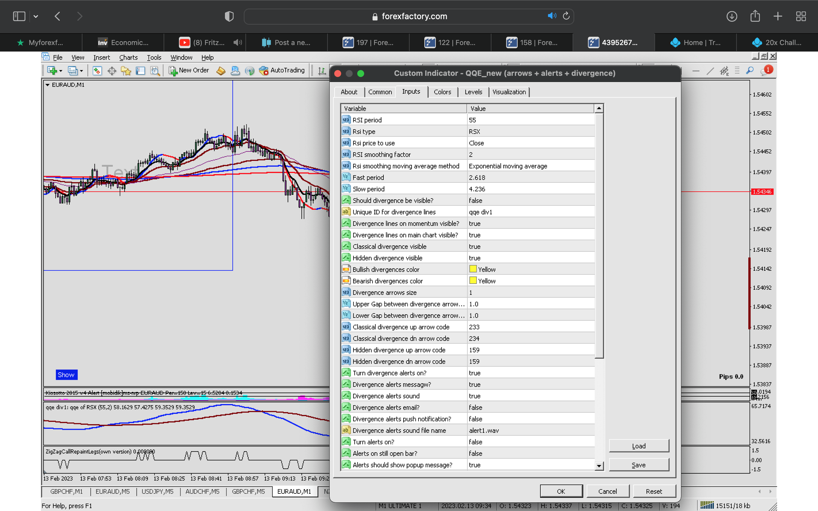Click the Signals broadcast icon

coord(250,71)
